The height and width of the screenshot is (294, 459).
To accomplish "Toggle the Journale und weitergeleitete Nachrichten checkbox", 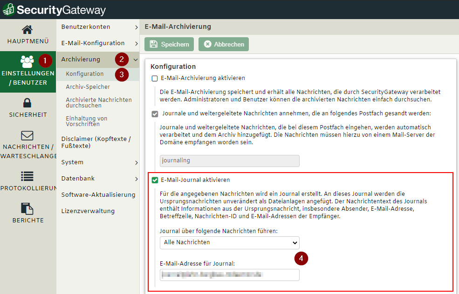I will pos(155,114).
